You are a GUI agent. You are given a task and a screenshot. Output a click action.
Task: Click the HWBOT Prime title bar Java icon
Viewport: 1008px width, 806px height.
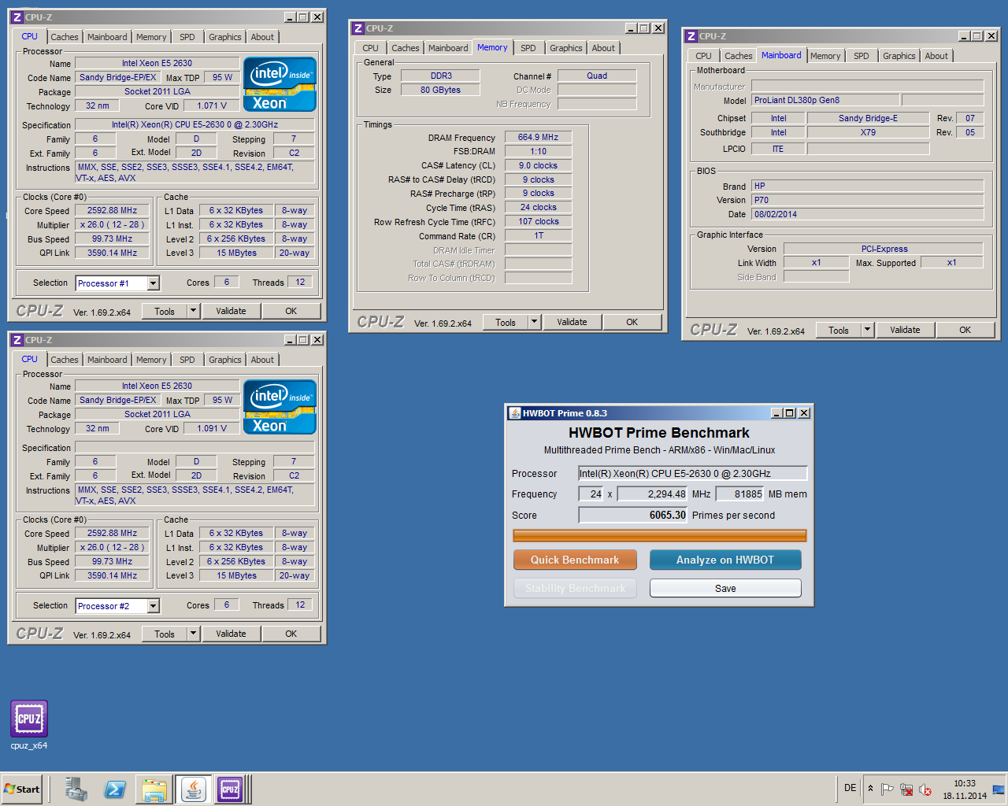pyautogui.click(x=515, y=413)
